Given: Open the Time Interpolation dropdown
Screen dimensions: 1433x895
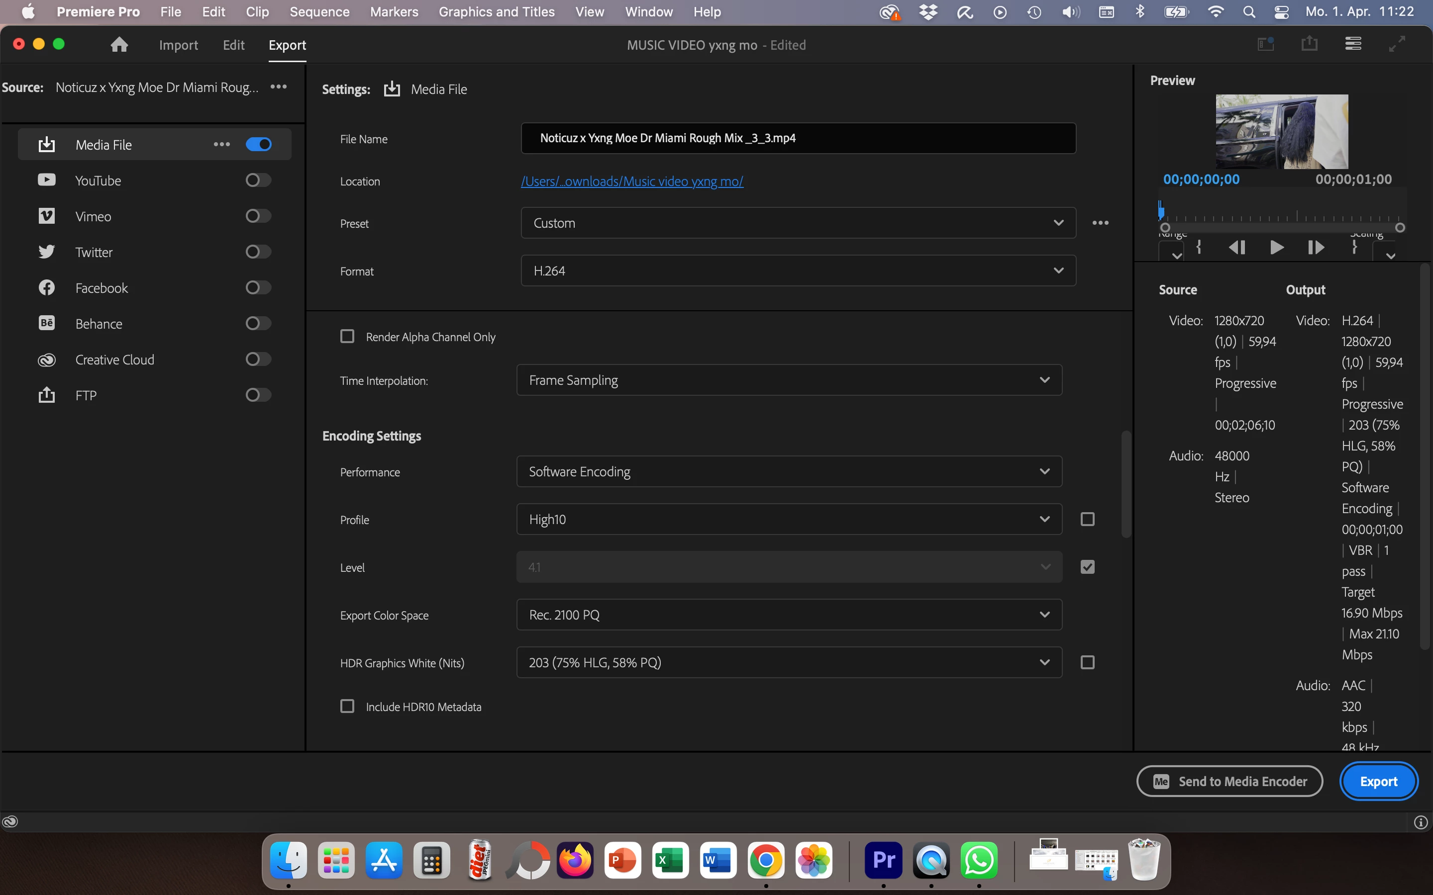Looking at the screenshot, I should [789, 380].
